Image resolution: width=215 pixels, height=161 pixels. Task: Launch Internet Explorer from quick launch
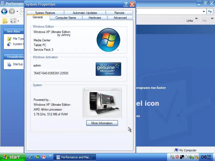click(x=31, y=157)
